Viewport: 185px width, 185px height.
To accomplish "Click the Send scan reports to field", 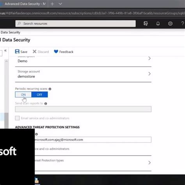I will point(83,109).
